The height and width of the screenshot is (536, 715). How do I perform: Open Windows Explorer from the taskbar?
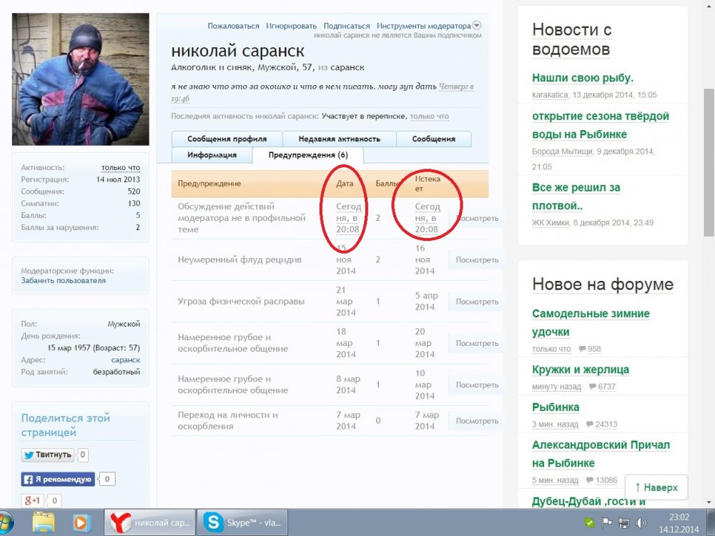[x=45, y=522]
